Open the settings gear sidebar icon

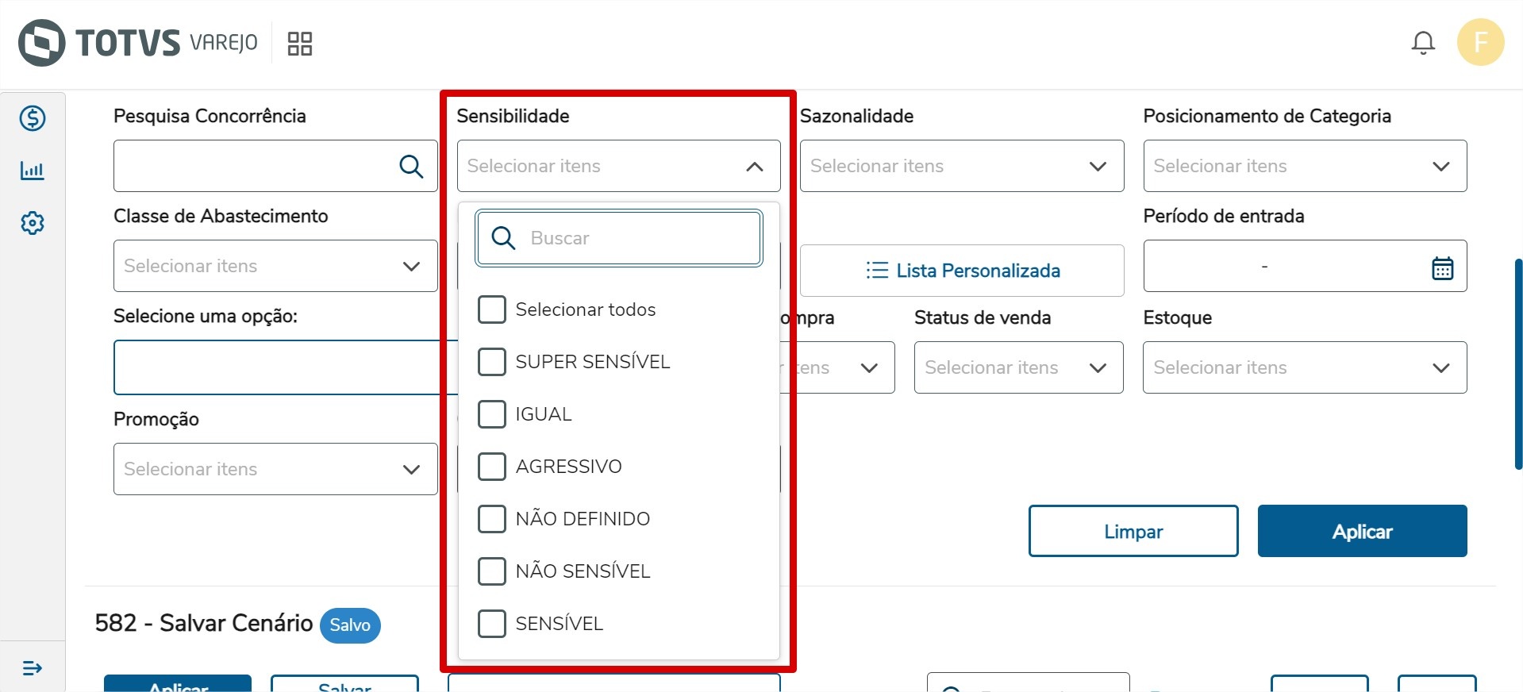(x=33, y=223)
